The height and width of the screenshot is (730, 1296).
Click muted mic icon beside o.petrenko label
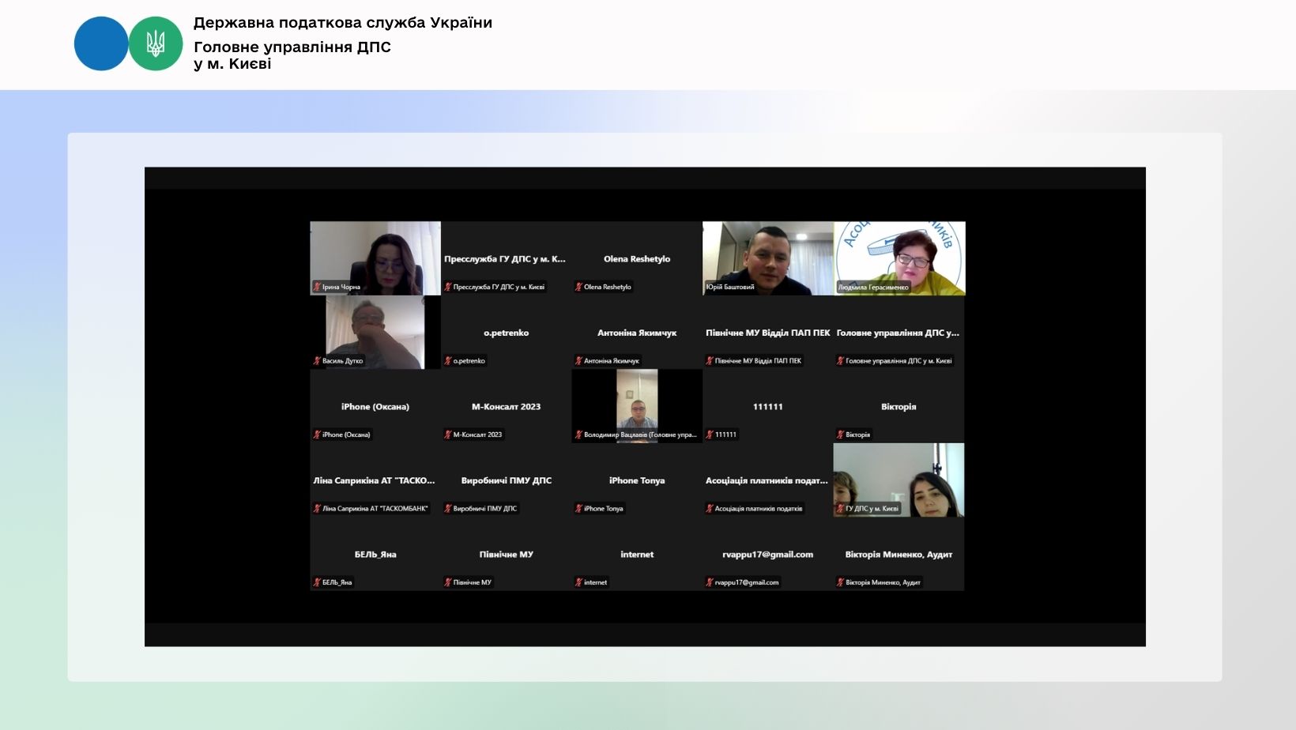point(448,361)
